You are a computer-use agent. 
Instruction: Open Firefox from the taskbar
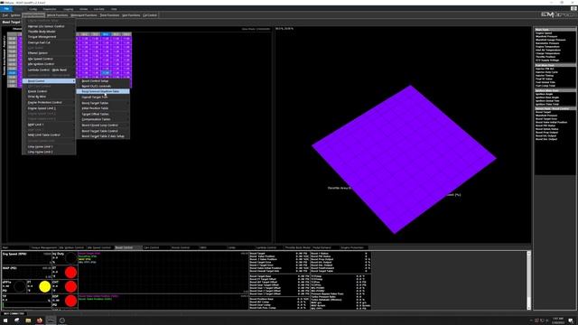[40, 320]
